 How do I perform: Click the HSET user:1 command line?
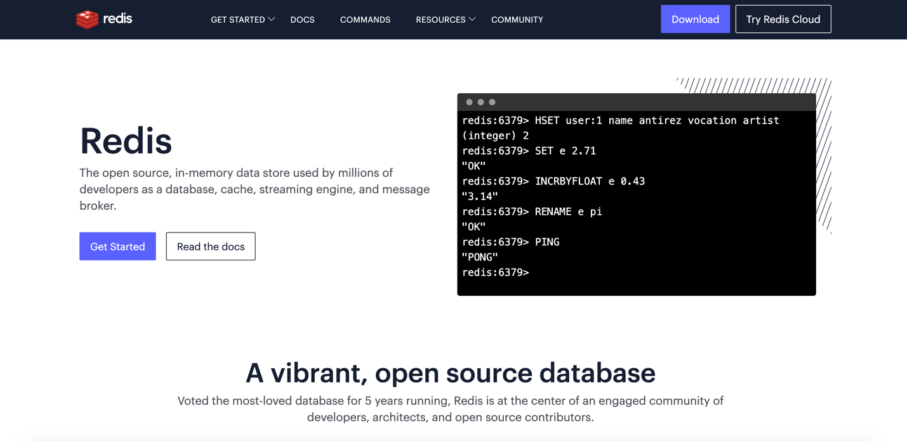click(620, 120)
